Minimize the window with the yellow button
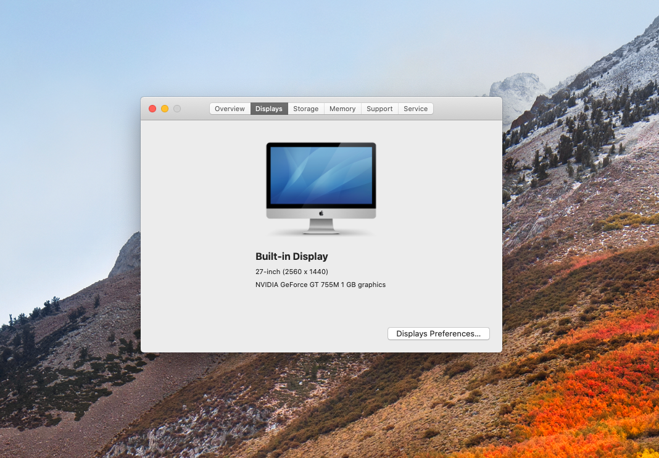 click(x=165, y=109)
